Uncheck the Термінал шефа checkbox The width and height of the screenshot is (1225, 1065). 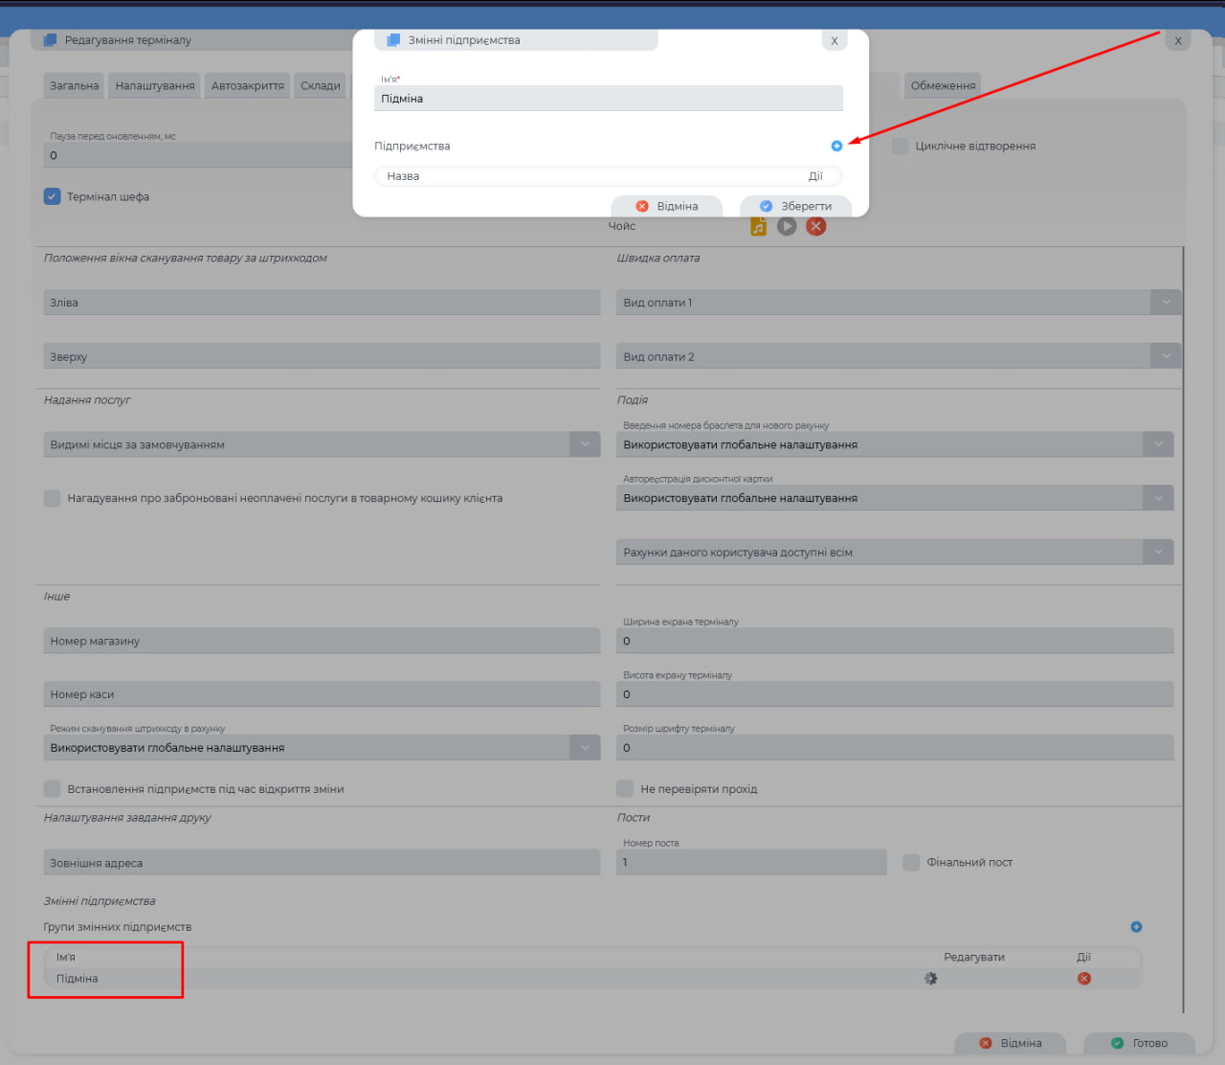click(53, 196)
